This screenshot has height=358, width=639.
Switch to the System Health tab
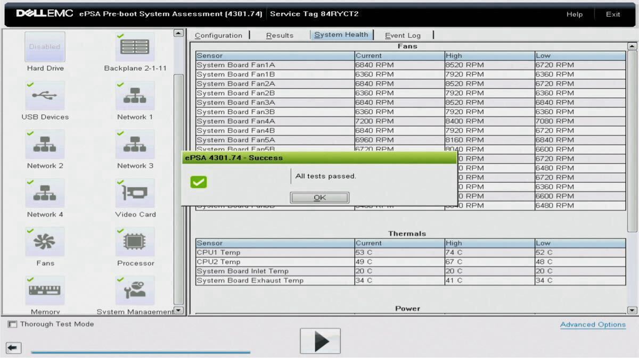[341, 35]
